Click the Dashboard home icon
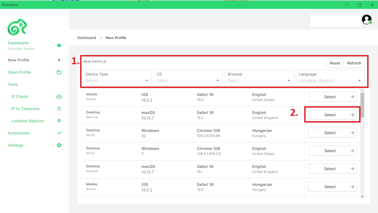 point(59,45)
